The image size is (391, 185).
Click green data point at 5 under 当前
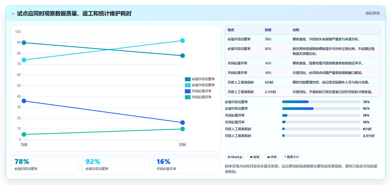[x=24, y=134]
